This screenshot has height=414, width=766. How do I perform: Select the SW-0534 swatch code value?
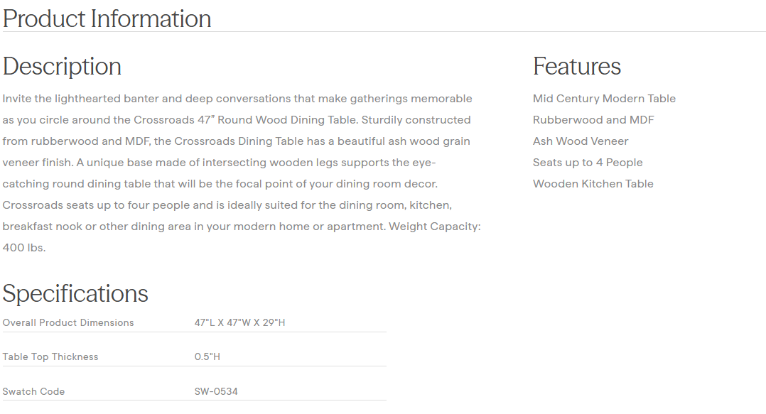coord(216,392)
